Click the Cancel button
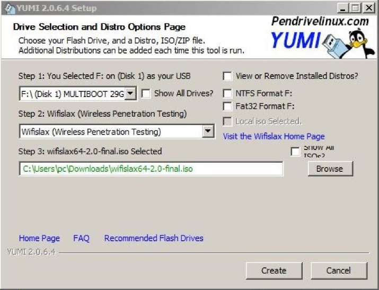 338,270
